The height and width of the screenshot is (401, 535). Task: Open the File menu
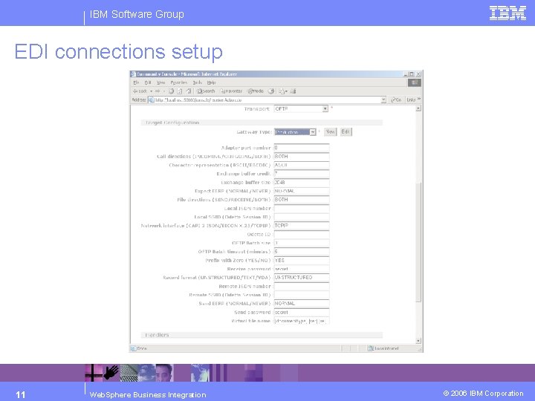[136, 82]
